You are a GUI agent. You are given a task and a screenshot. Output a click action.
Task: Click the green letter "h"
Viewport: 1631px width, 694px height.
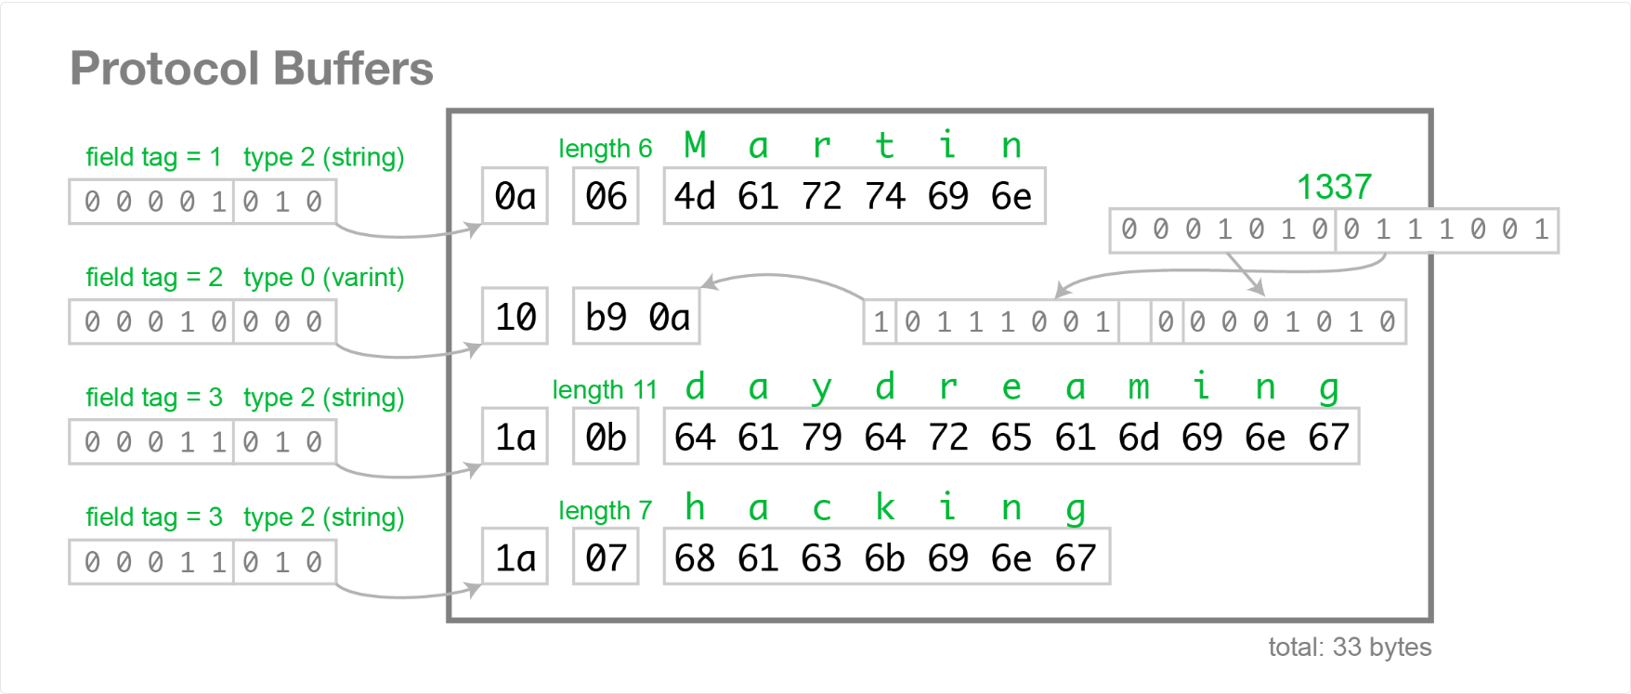(x=695, y=506)
